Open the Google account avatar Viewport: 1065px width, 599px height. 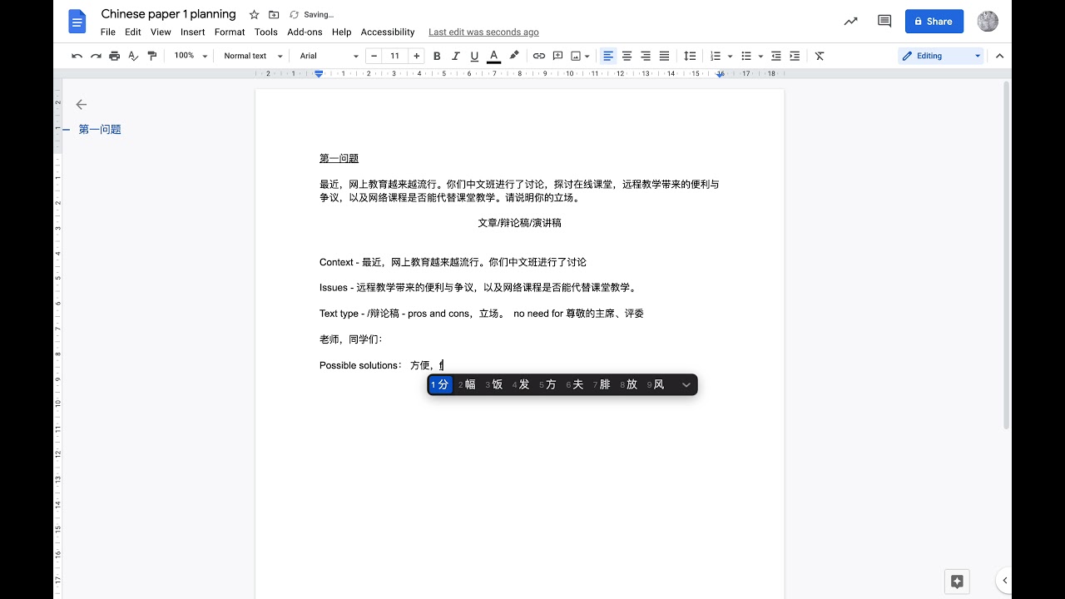tap(988, 22)
